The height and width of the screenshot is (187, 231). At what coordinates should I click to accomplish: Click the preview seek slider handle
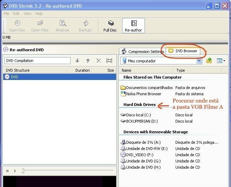point(23,171)
